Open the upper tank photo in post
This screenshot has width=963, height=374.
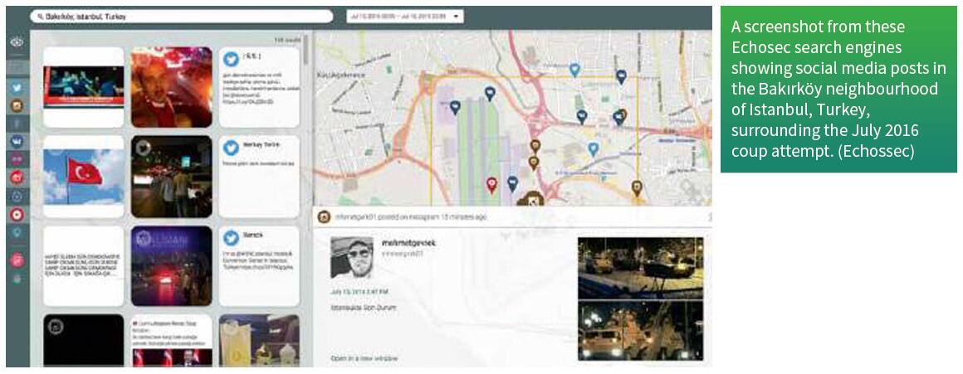click(x=641, y=267)
